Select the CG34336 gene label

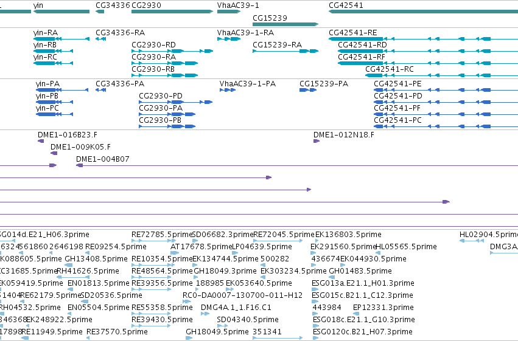click(x=113, y=5)
